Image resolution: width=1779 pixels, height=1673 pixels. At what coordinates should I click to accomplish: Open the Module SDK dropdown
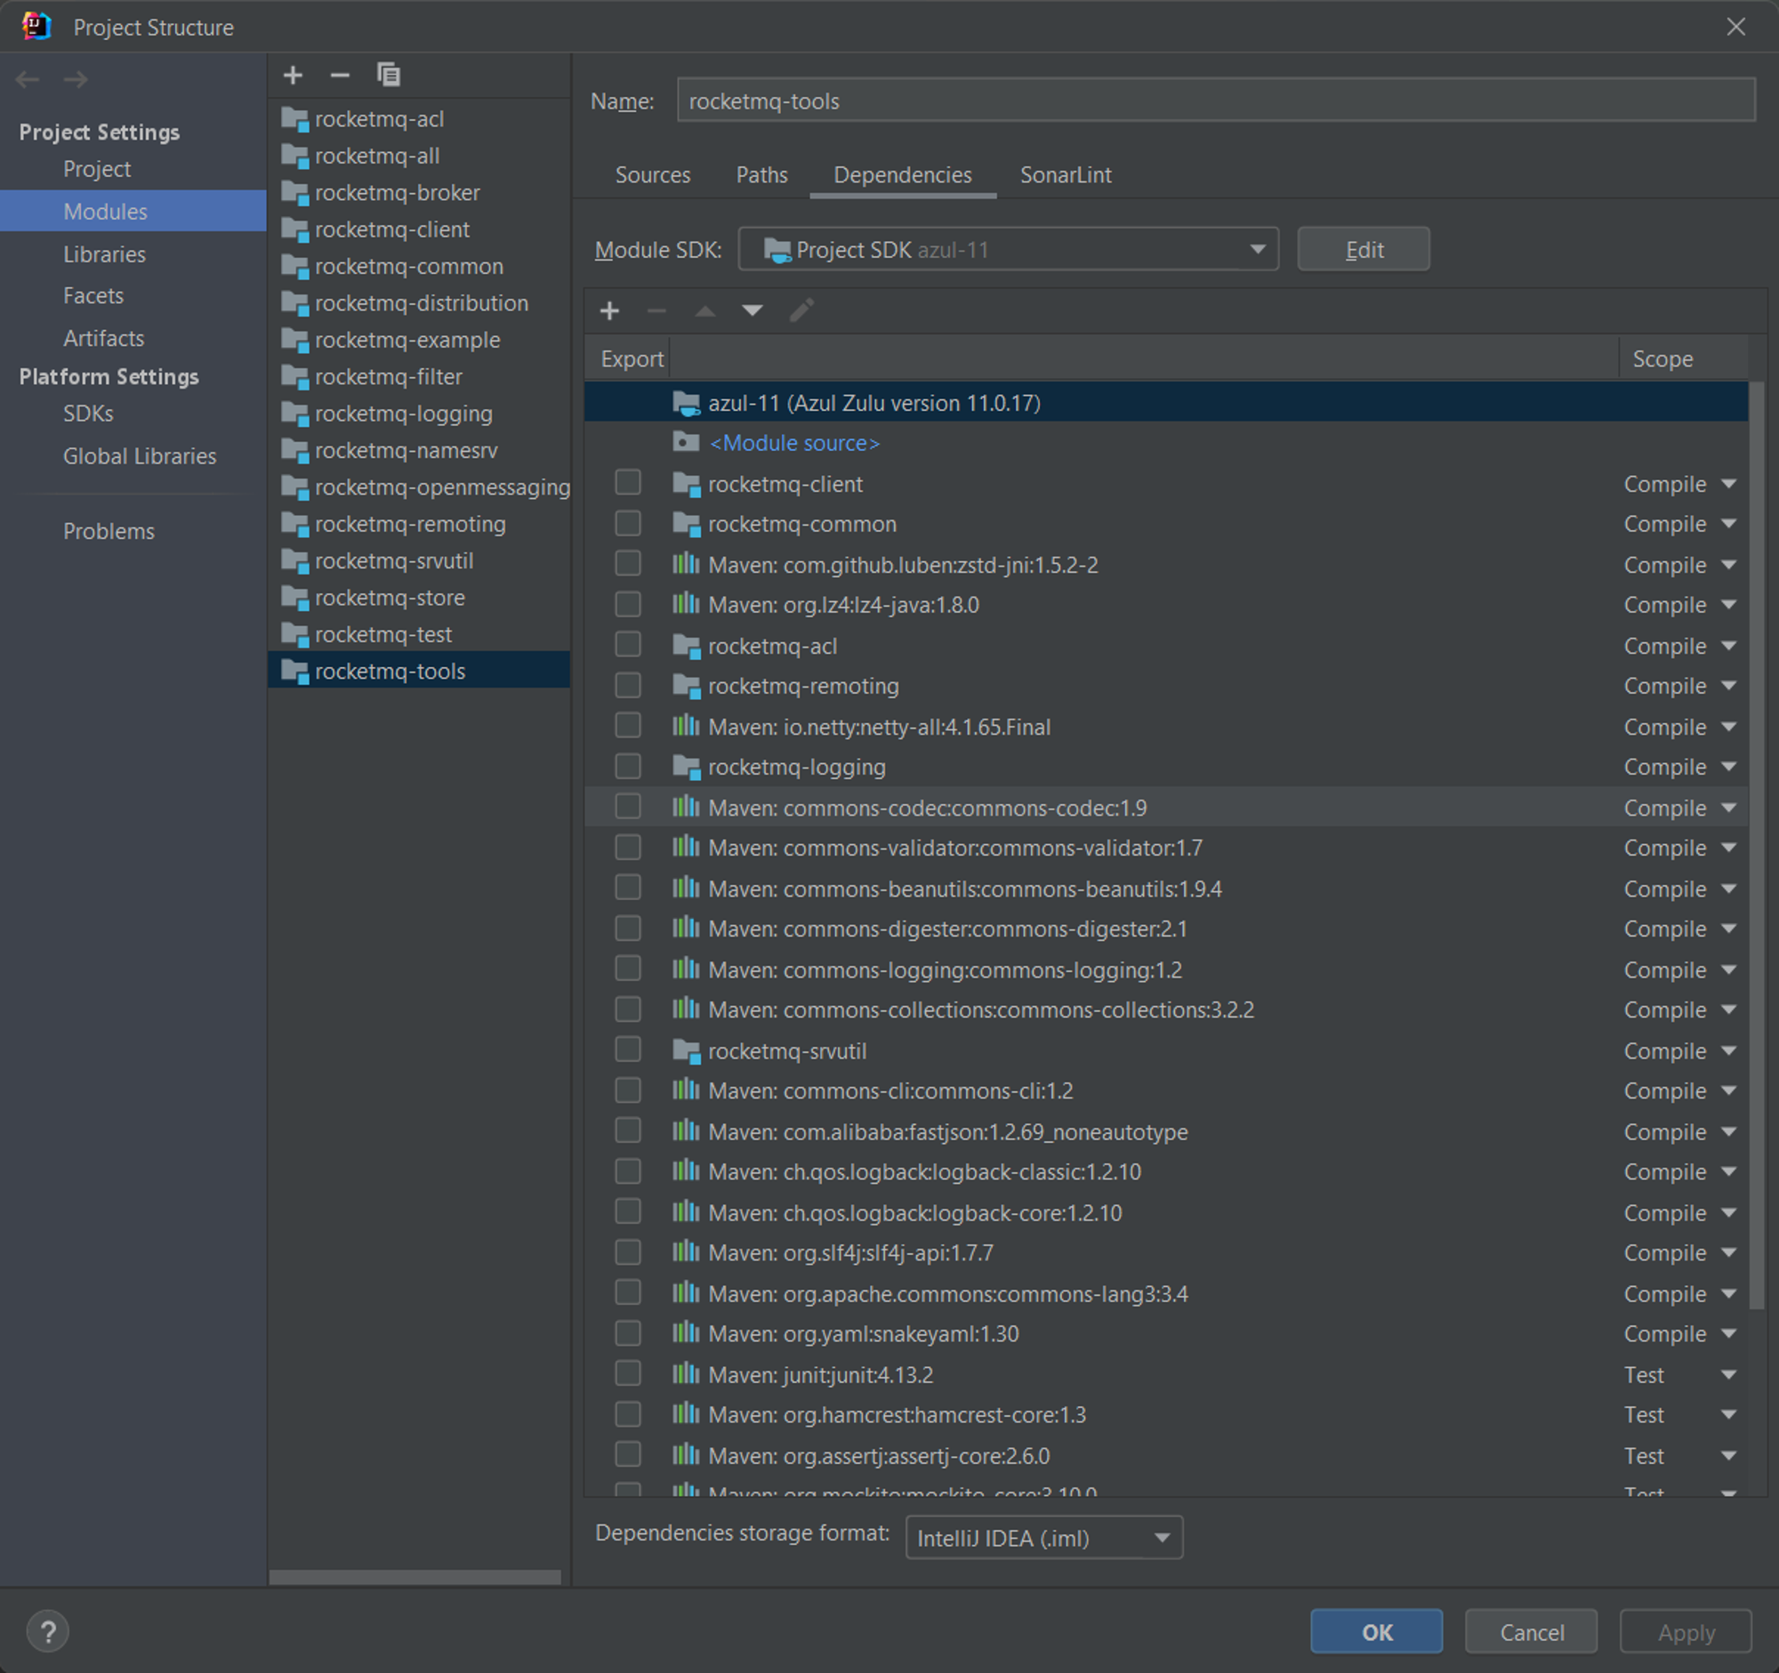1009,250
